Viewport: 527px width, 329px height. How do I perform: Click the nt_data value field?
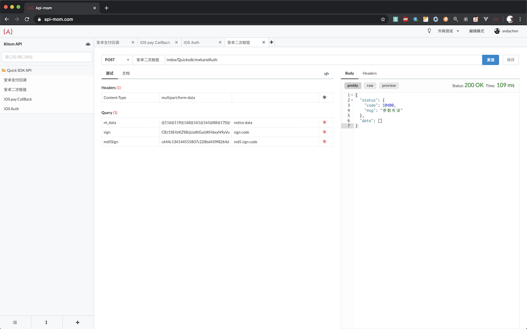click(196, 123)
